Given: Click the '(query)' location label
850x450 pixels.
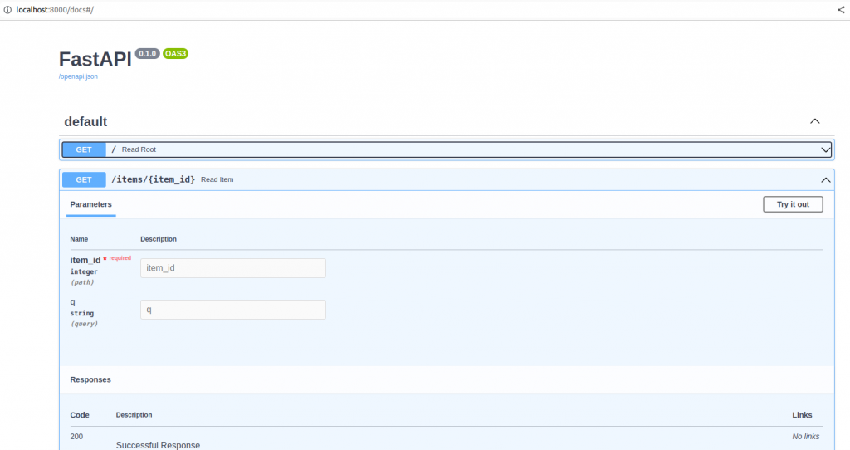Looking at the screenshot, I should [x=84, y=325].
